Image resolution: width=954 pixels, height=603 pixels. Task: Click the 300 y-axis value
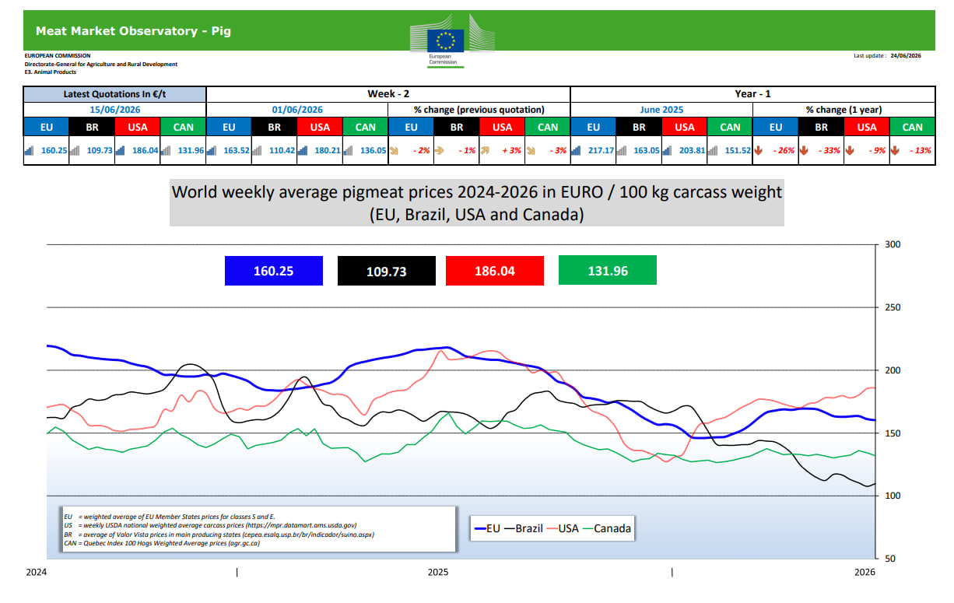click(x=893, y=244)
